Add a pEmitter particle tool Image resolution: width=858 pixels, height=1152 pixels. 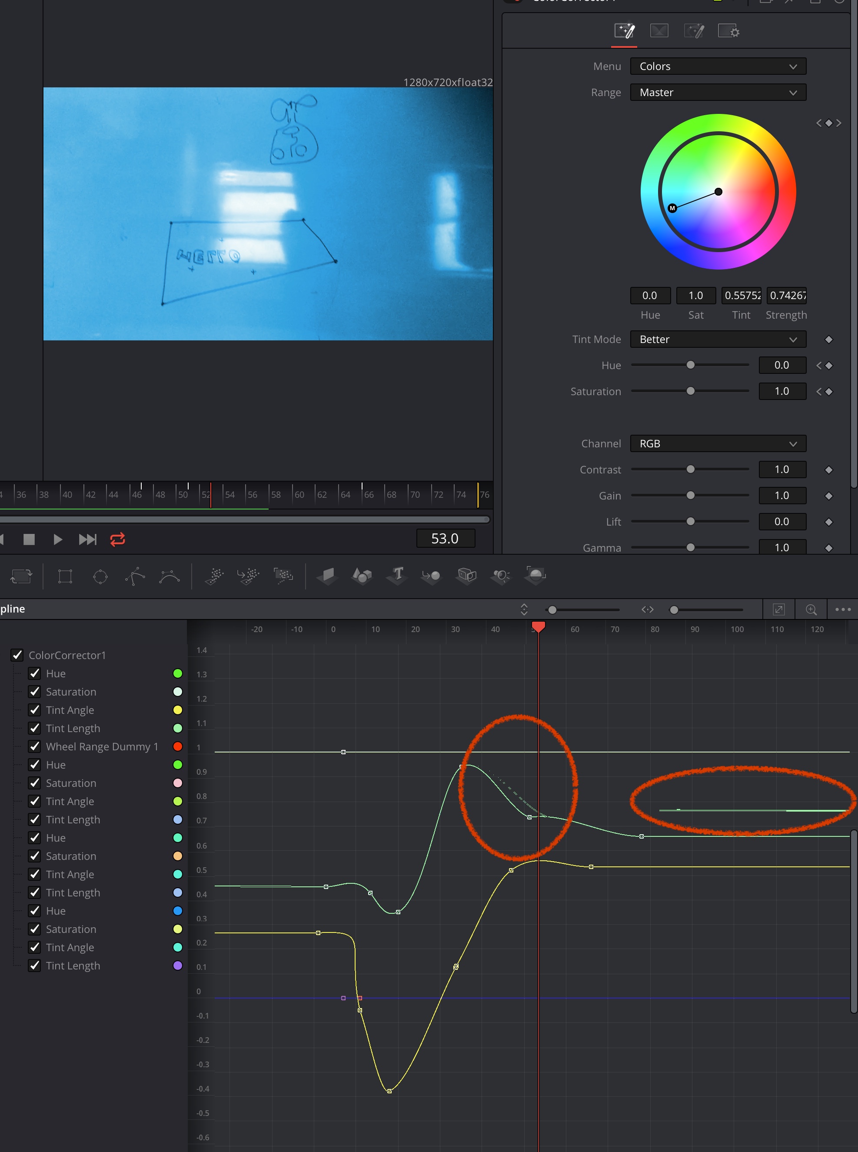pyautogui.click(x=215, y=576)
